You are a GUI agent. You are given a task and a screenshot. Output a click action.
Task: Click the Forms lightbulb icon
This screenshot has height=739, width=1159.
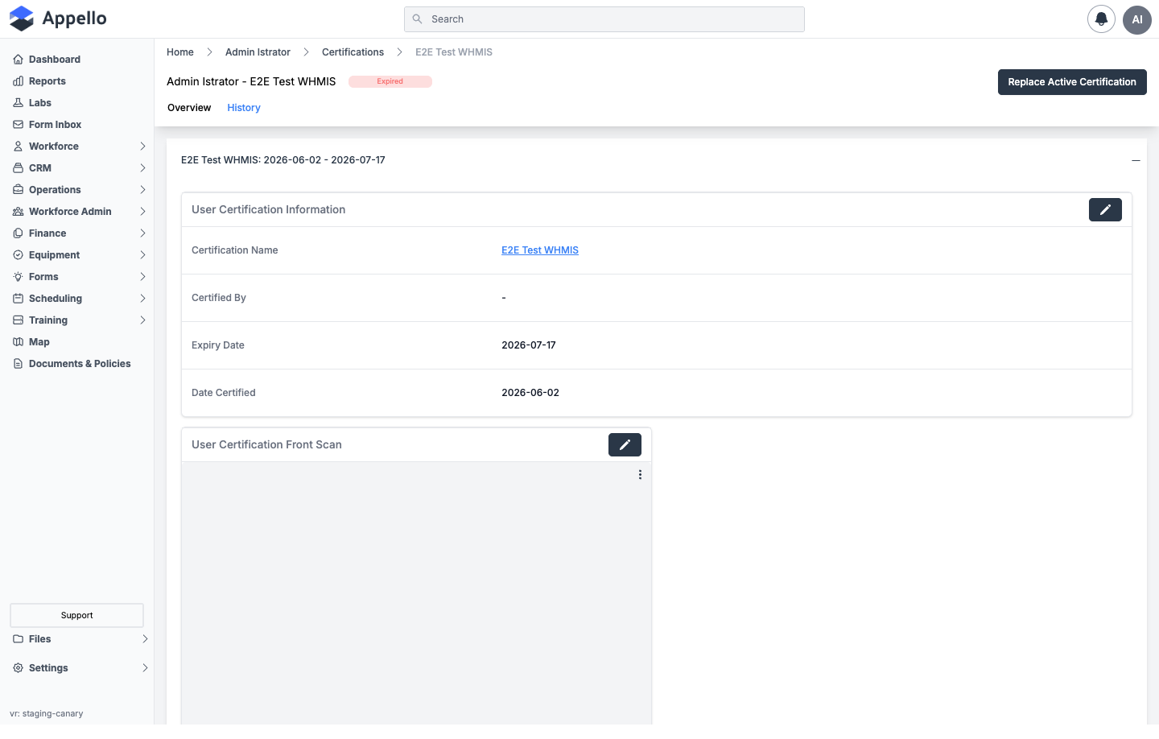(18, 277)
